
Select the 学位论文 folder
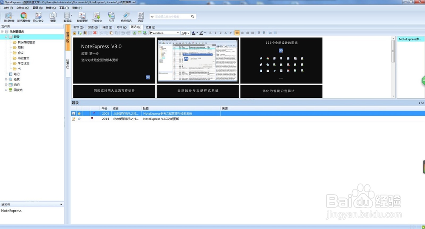click(x=23, y=63)
